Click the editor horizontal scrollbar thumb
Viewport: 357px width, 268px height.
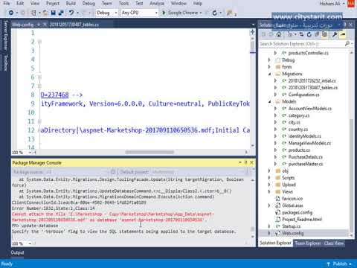[149, 152]
